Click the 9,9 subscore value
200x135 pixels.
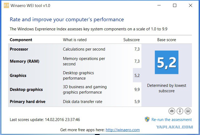coord(137,90)
